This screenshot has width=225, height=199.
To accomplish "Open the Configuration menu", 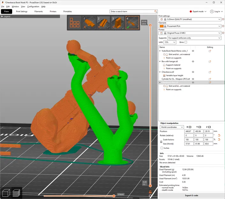I will pos(33,7).
